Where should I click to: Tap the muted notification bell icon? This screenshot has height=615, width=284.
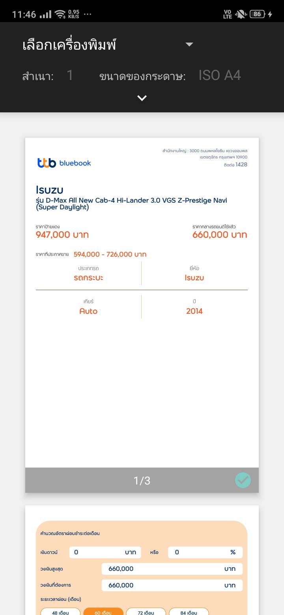(240, 14)
